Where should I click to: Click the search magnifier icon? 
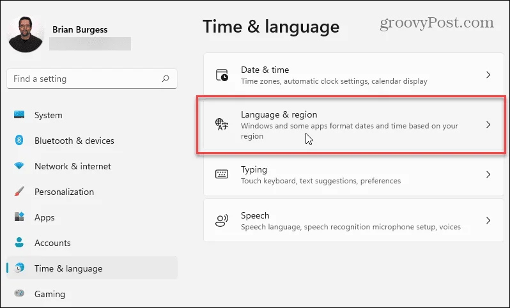click(x=166, y=79)
